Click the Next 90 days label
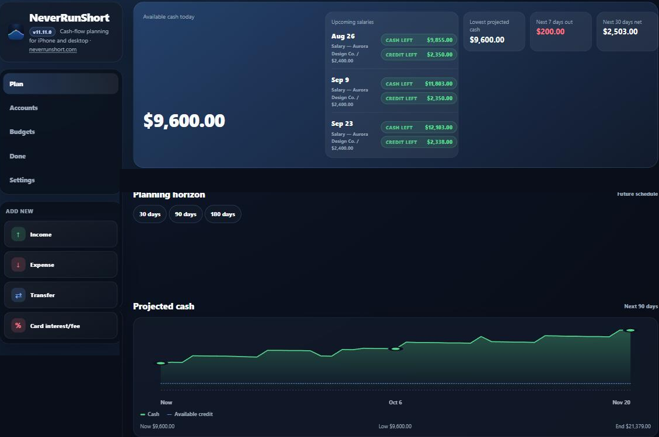This screenshot has width=659, height=437. coord(641,306)
